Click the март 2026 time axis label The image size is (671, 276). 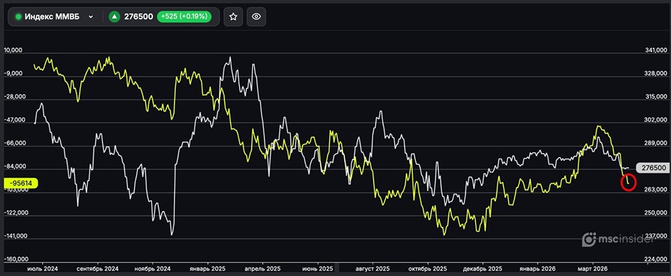point(595,269)
